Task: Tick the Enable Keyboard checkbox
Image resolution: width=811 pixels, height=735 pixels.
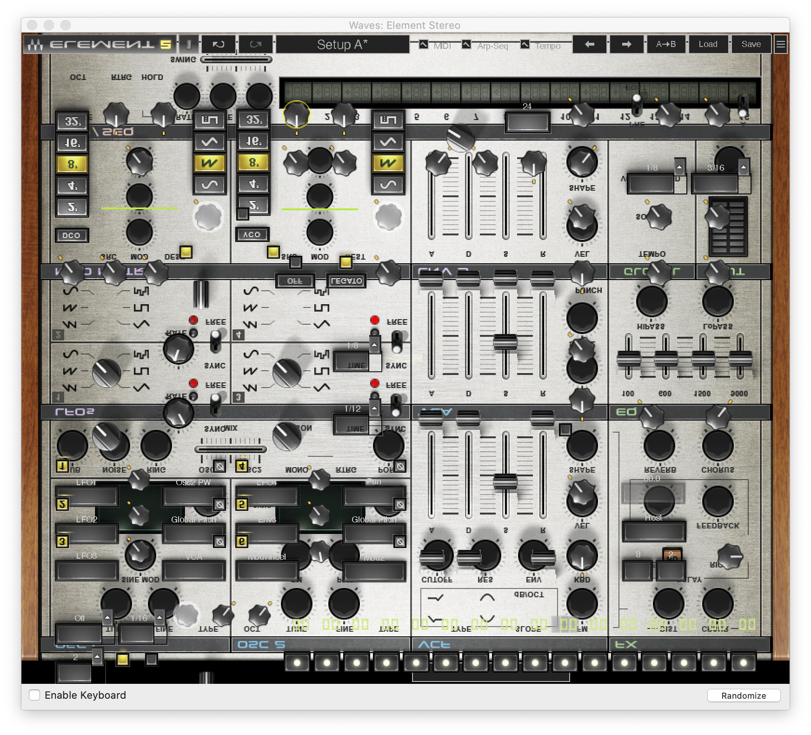Action: click(34, 695)
